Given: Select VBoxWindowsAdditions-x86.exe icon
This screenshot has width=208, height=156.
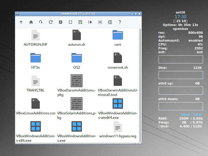Looking at the screenshot, I should coord(36,126).
